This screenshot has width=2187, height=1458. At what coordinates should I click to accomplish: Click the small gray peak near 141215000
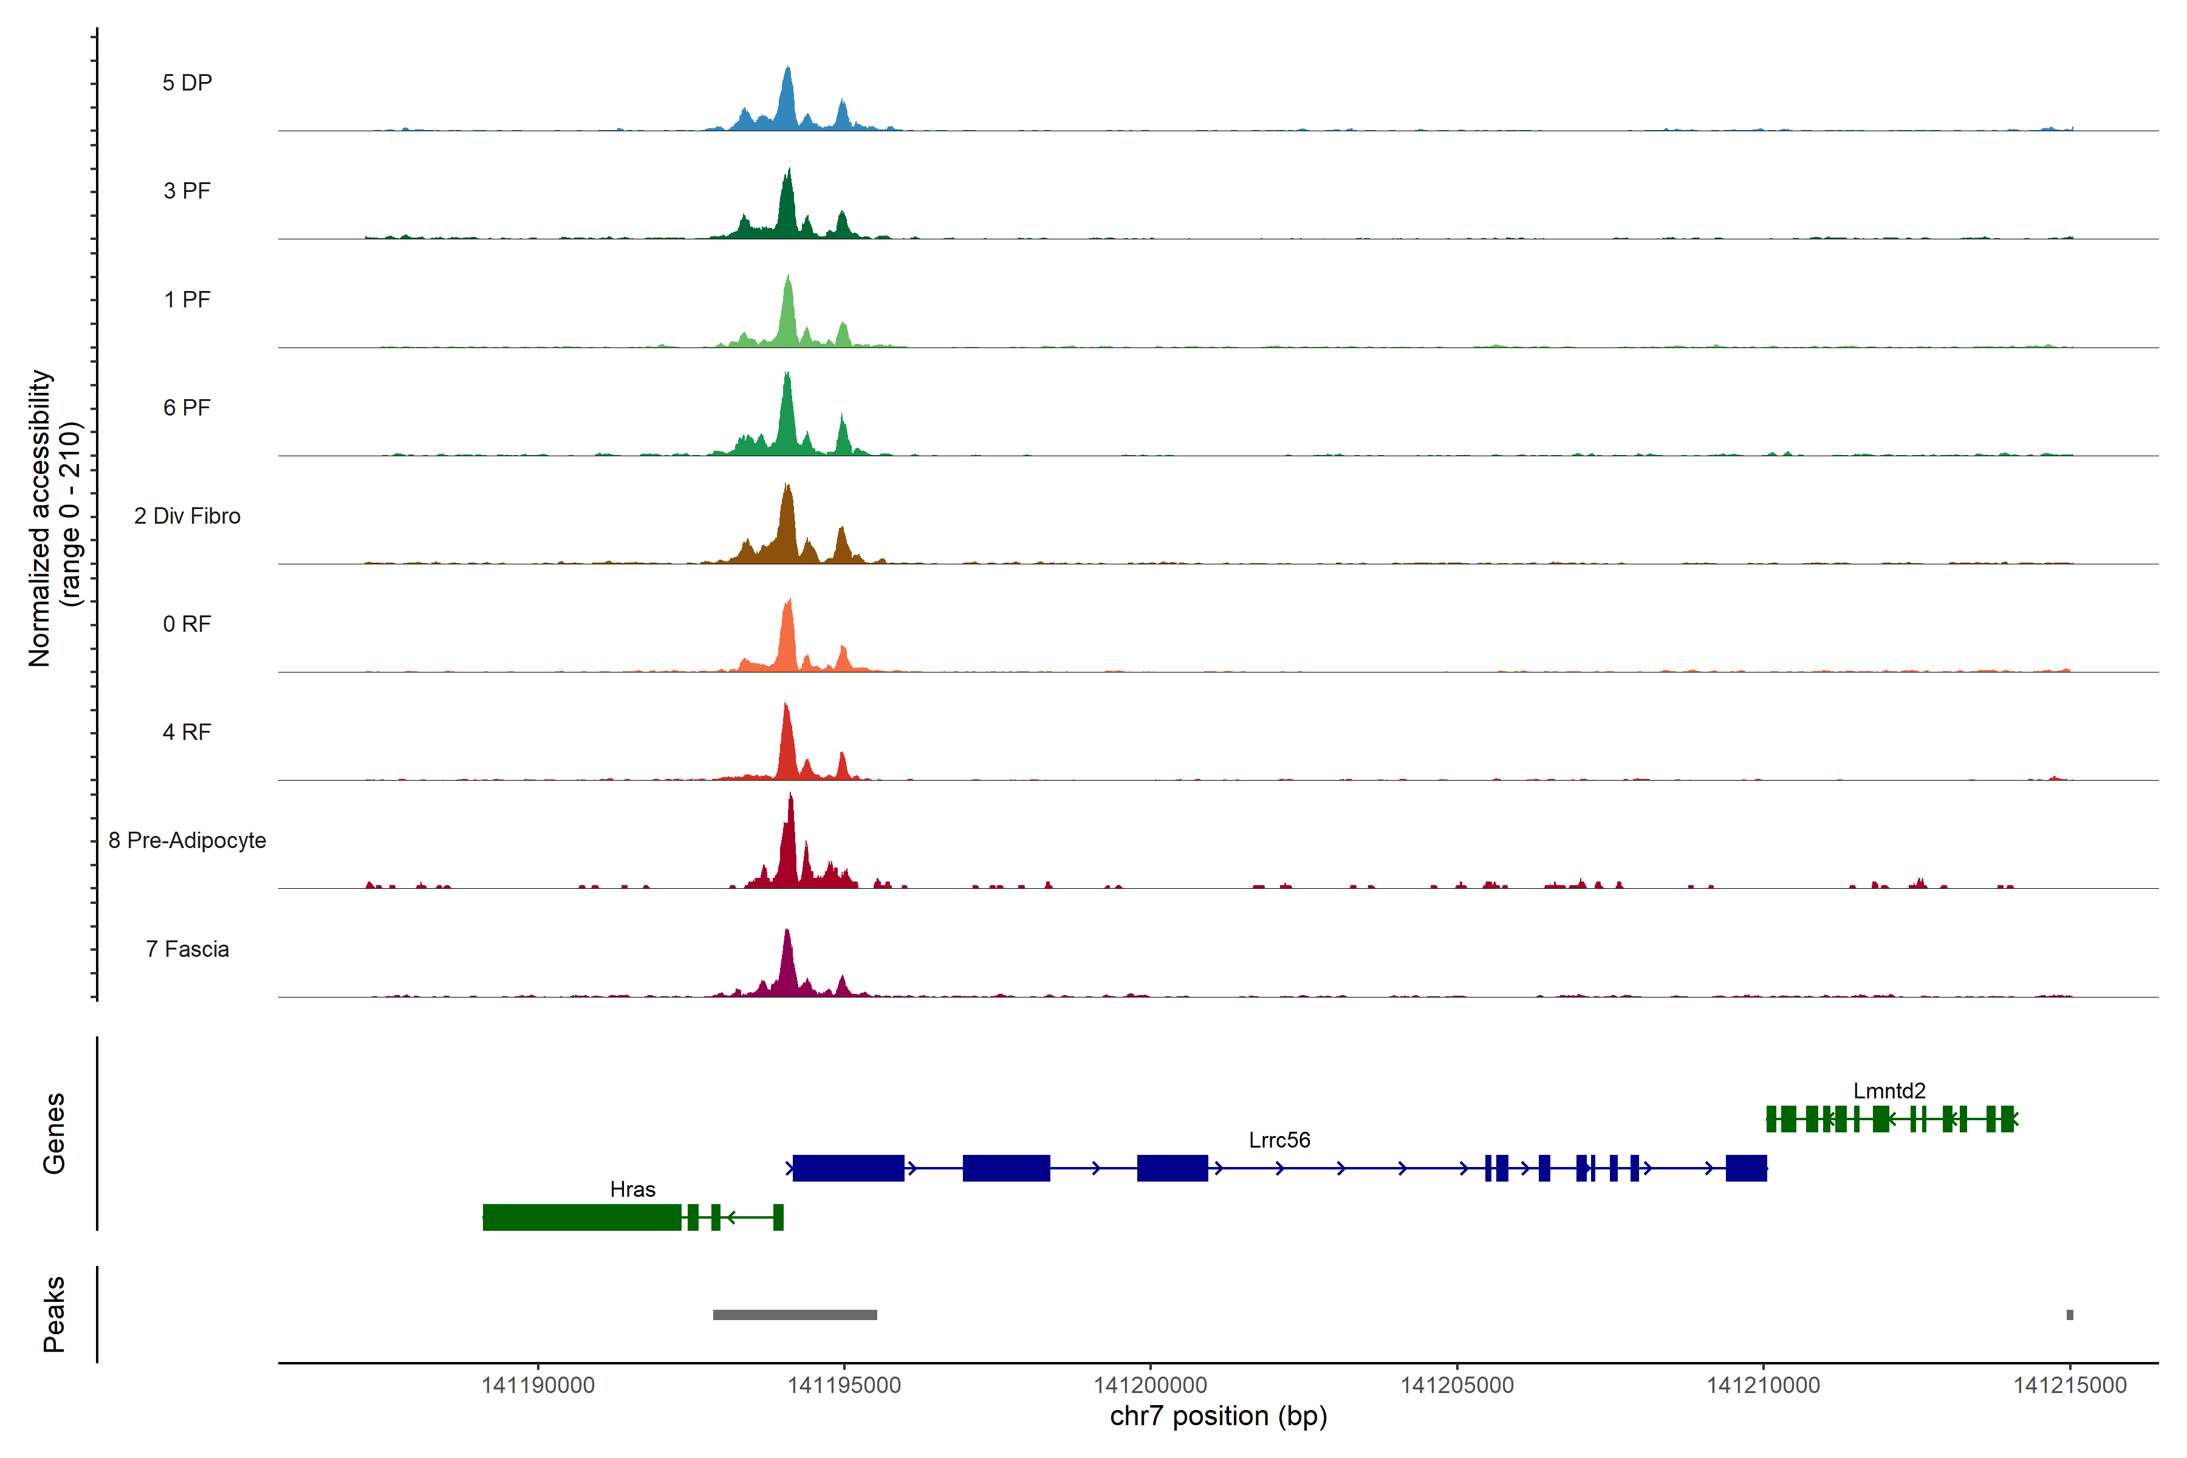pyautogui.click(x=2069, y=1314)
